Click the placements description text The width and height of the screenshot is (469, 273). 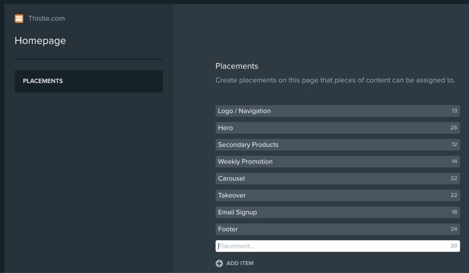click(335, 80)
